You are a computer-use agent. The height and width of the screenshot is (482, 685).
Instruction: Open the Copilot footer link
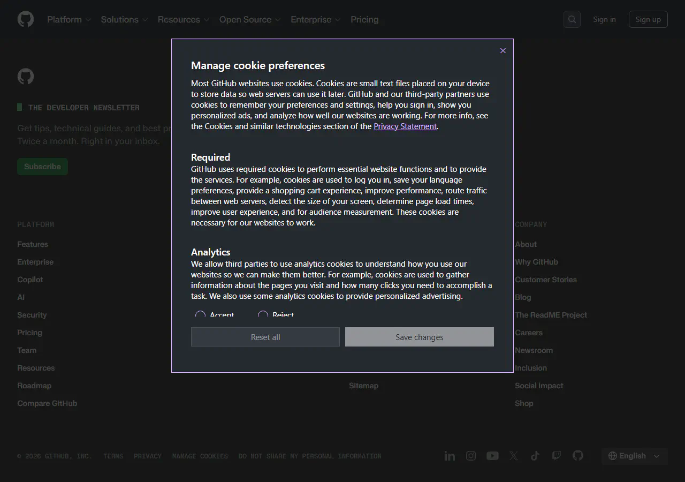tap(30, 280)
